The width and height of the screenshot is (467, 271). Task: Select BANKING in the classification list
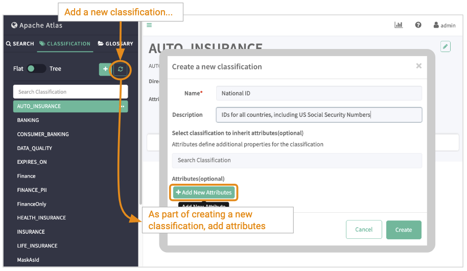28,120
